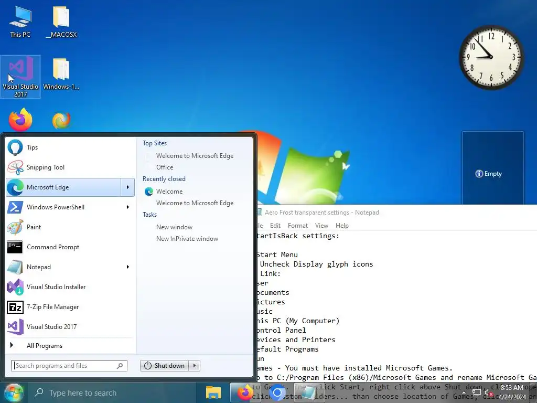Image resolution: width=537 pixels, height=403 pixels.
Task: Open 7-Zip File Manager
Action: click(x=70, y=306)
